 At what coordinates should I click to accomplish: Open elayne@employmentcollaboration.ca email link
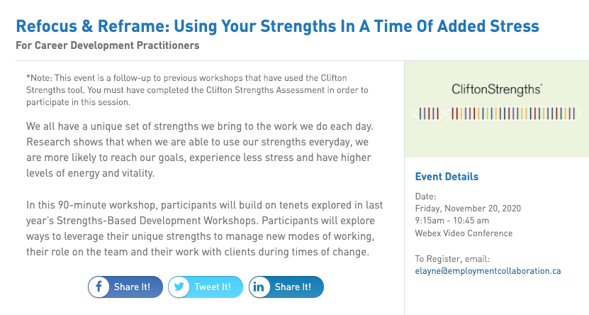point(488,271)
